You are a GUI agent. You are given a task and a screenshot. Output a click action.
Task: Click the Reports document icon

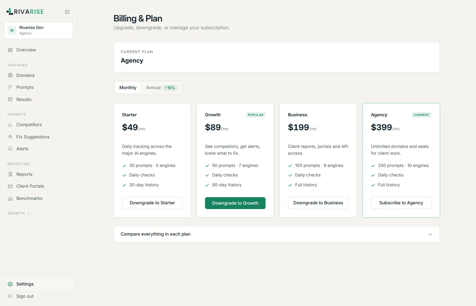pos(10,174)
